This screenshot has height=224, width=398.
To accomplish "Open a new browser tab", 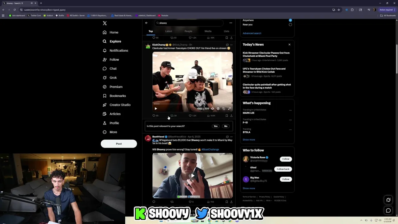I will [x=41, y=3].
